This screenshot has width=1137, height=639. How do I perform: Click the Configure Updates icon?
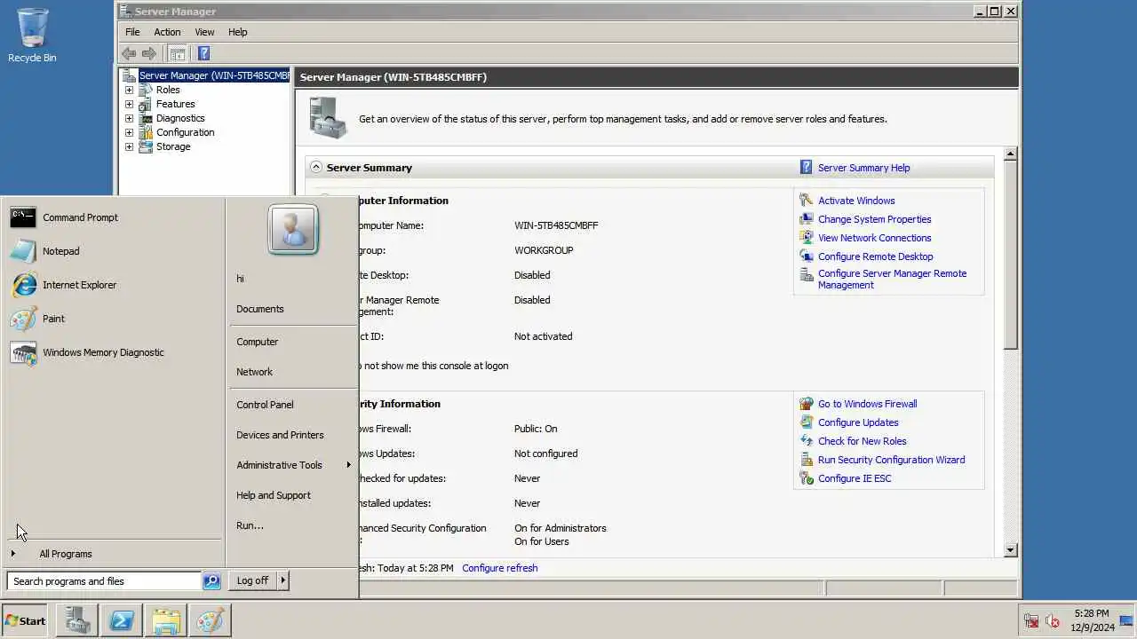pyautogui.click(x=807, y=422)
